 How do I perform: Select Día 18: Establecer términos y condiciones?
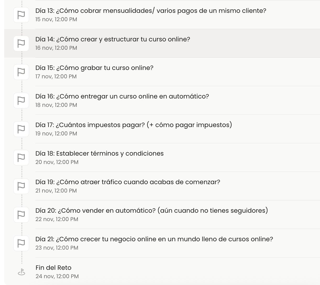pyautogui.click(x=100, y=154)
